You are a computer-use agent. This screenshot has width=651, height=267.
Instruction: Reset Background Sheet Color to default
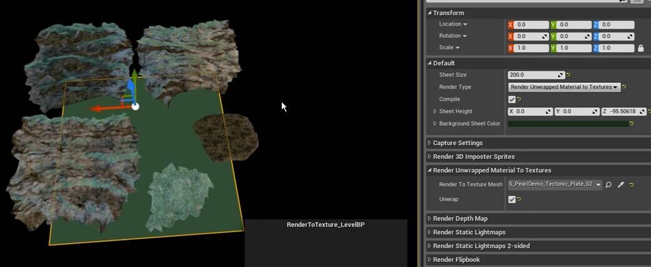(x=632, y=124)
